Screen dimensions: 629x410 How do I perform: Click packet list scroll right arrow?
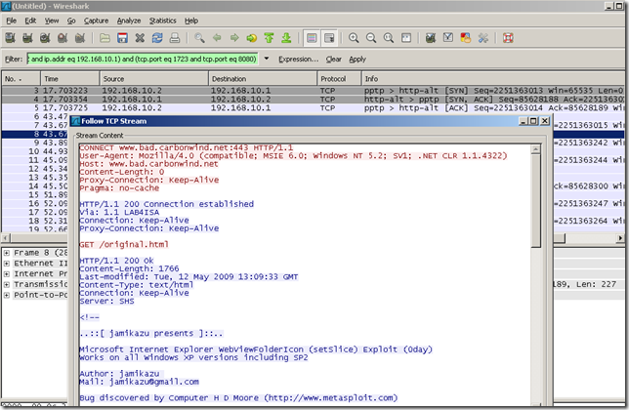click(x=620, y=238)
